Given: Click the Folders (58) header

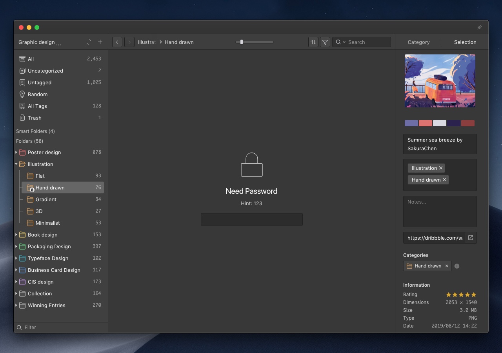Looking at the screenshot, I should point(29,141).
